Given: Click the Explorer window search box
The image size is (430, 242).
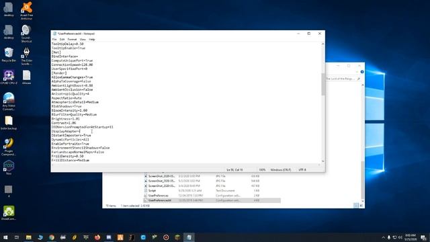Looking at the screenshot, I should (x=343, y=79).
